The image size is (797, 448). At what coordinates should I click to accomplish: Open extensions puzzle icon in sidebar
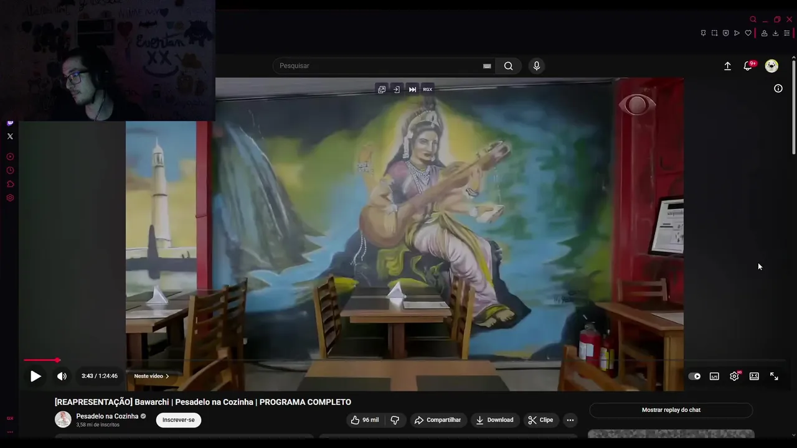[10, 184]
